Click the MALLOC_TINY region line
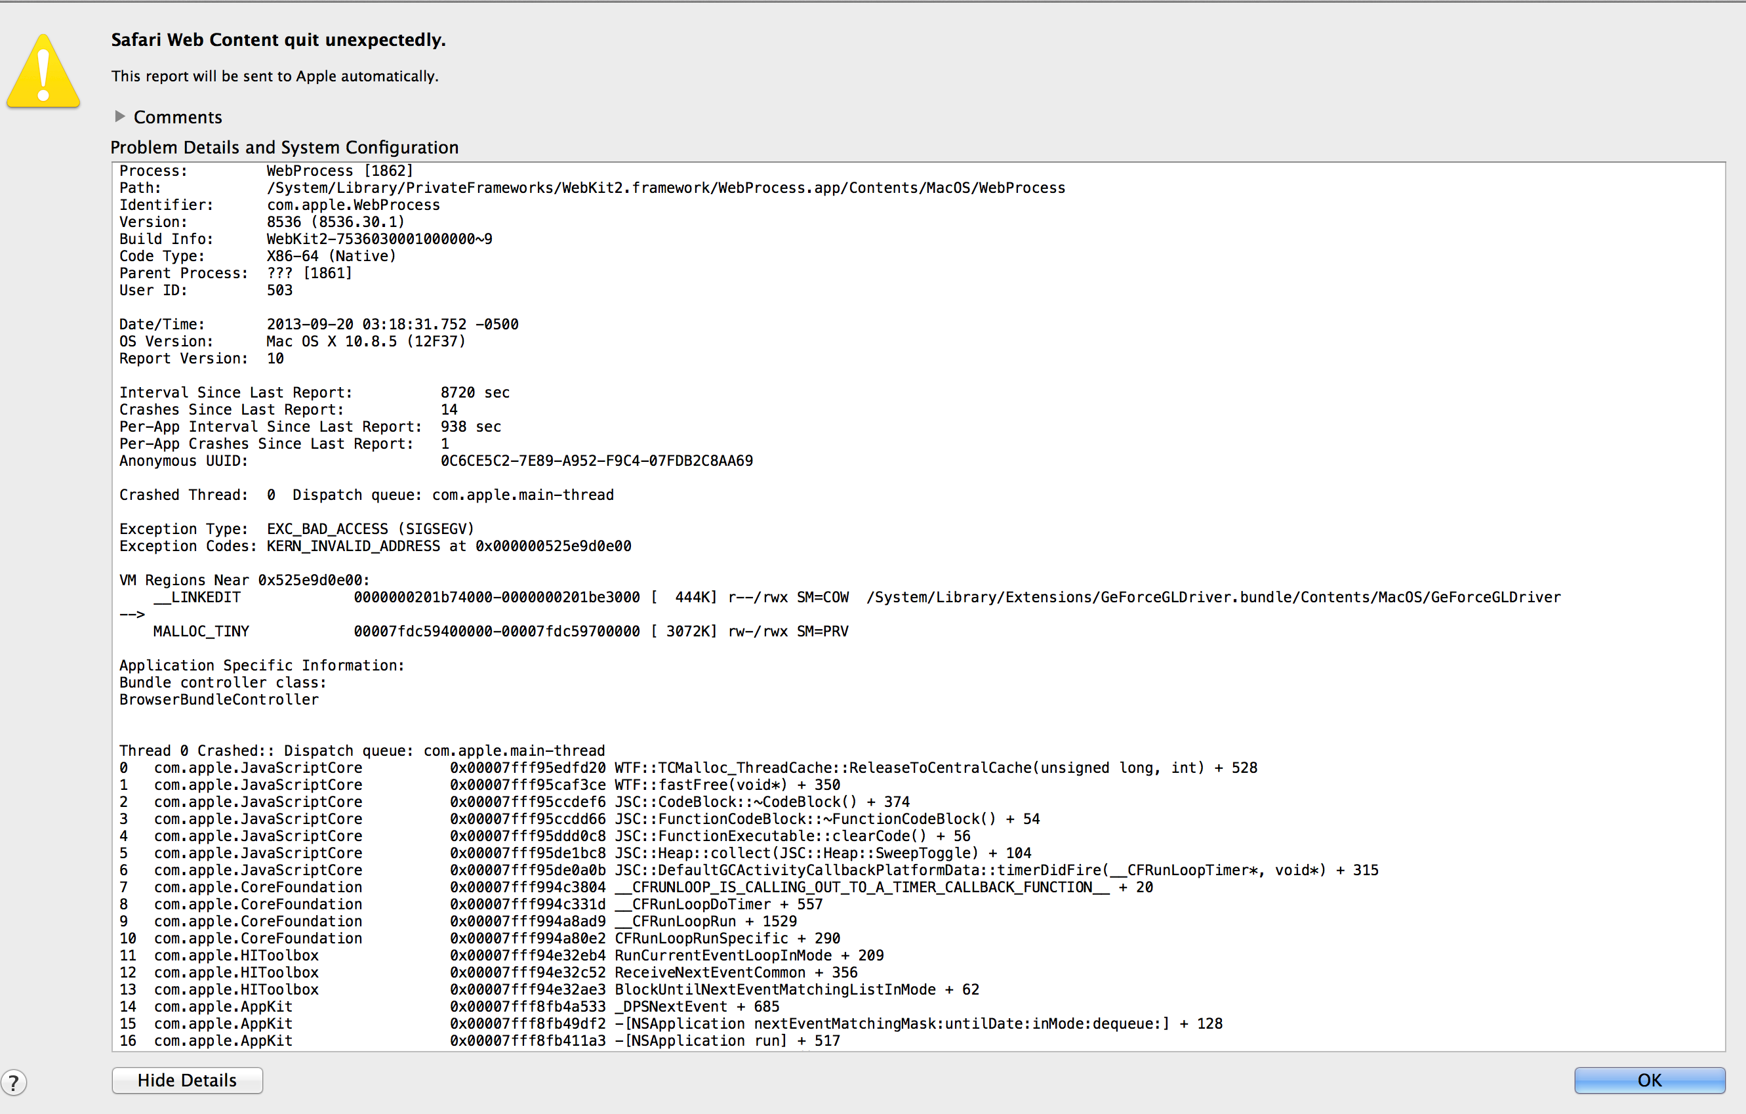1746x1114 pixels. 501,632
